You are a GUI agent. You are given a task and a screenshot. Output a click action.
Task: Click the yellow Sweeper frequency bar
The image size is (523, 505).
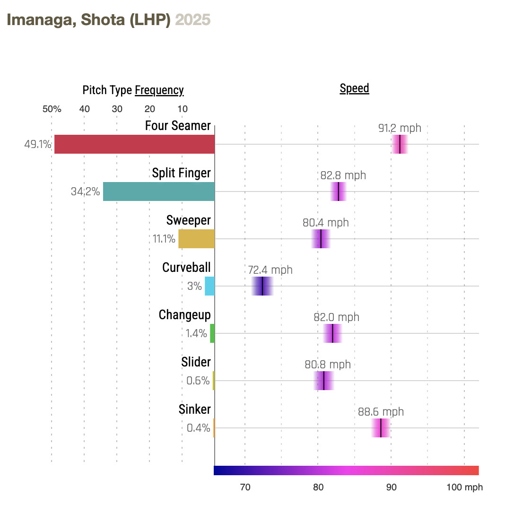196,239
